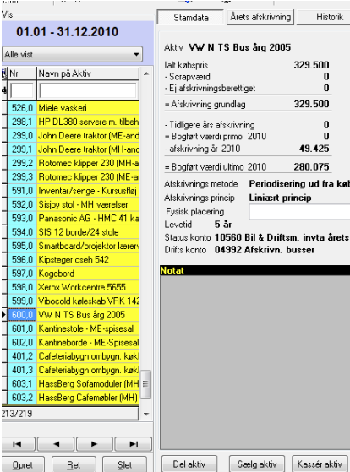This screenshot has height=472, width=350.
Task: Click the Ret button
Action: 74,464
